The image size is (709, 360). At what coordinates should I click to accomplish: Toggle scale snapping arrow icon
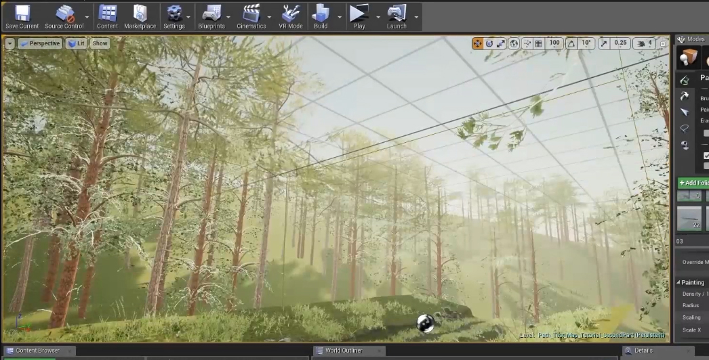click(x=604, y=43)
